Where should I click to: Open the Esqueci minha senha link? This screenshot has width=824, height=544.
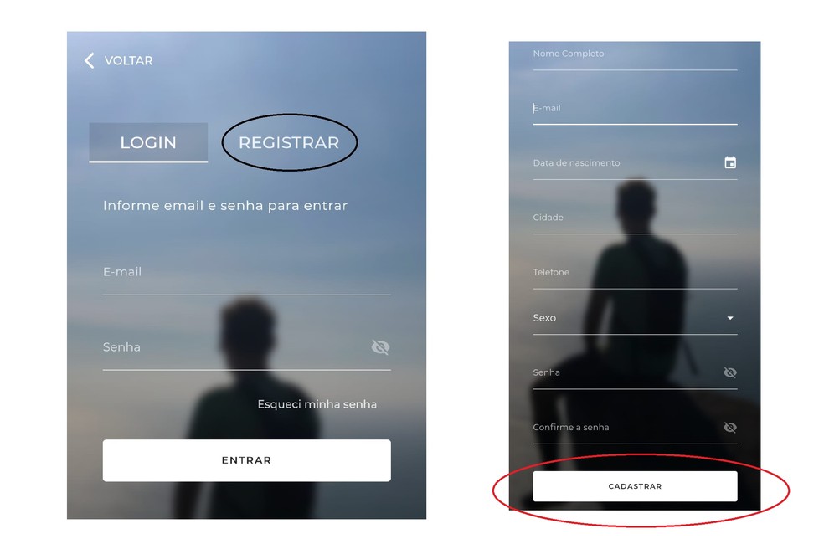[317, 404]
